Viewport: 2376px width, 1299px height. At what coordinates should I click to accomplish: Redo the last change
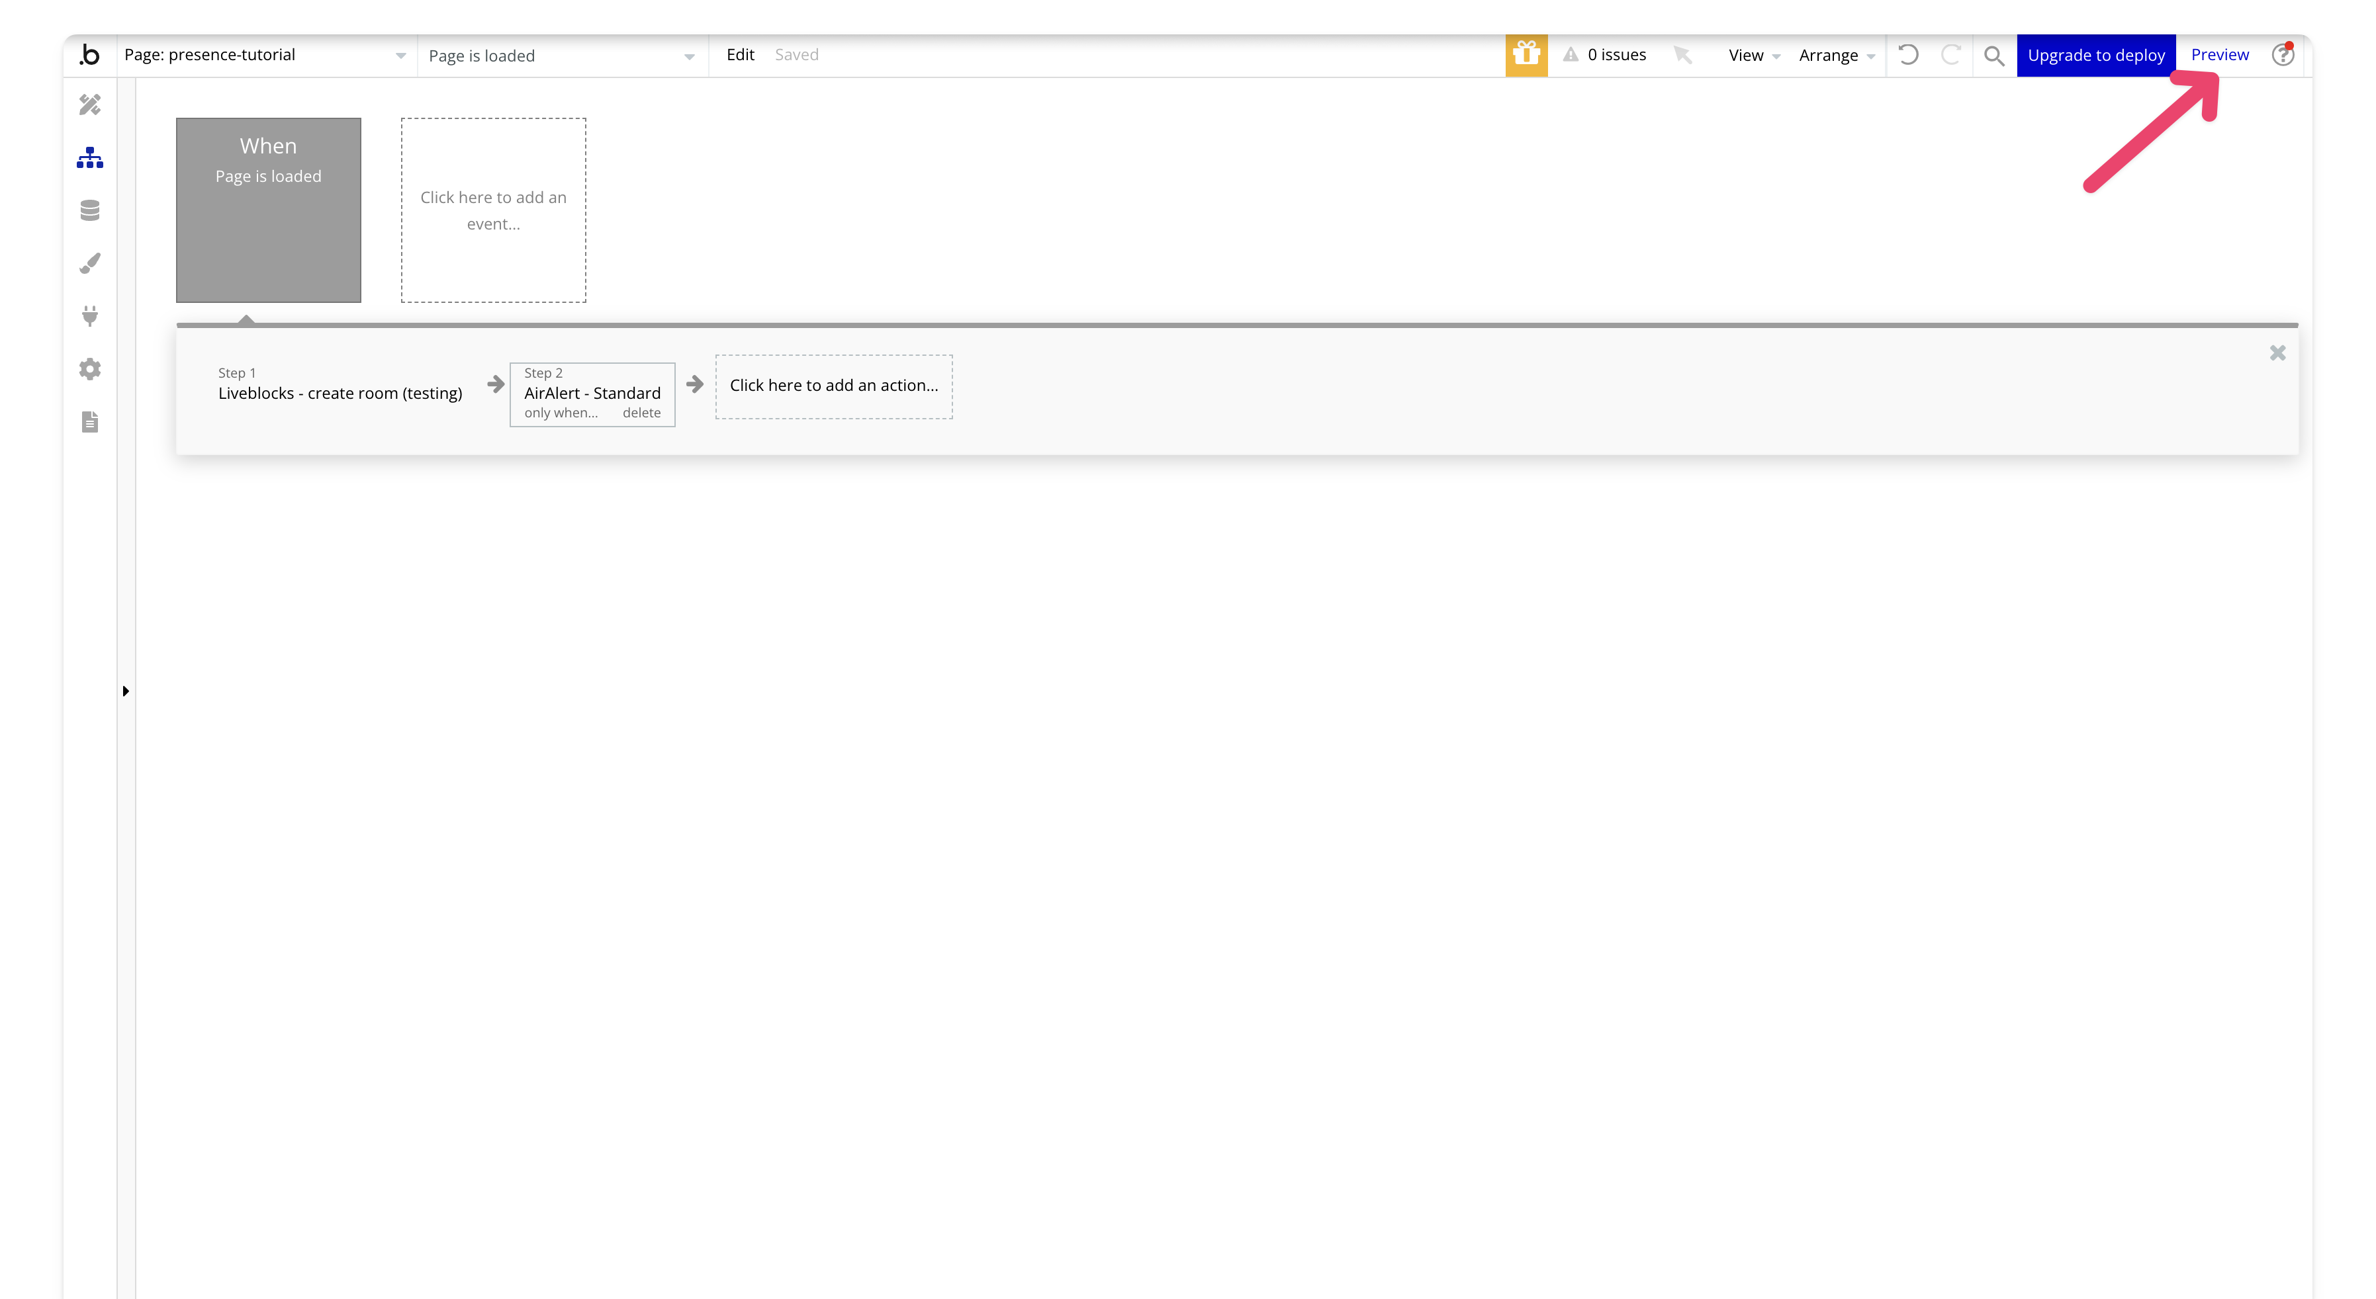tap(1951, 56)
